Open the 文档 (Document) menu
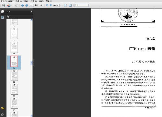The height and width of the screenshot is (117, 162). click(x=26, y=1)
